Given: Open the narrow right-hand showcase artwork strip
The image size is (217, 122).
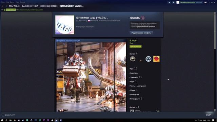Looking at the screenshot, I should click(120, 77).
